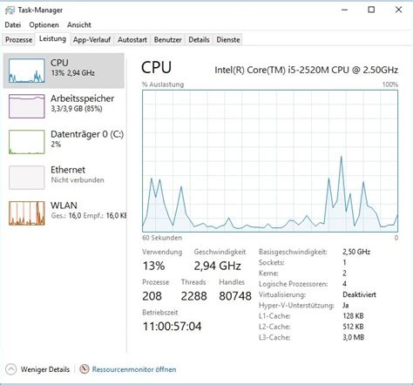Open the Optionen menu

[x=44, y=25]
